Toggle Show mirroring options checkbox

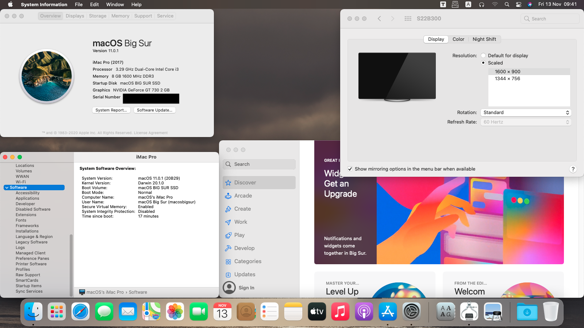(350, 169)
